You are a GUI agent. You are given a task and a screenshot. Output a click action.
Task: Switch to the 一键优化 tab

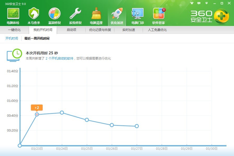tap(14, 30)
